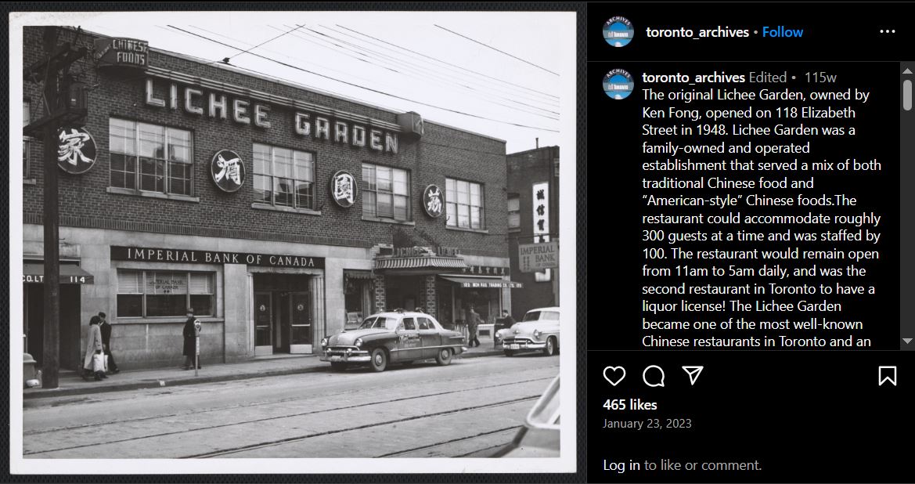Open the avatar beside the caption text
This screenshot has width=915, height=484.
tap(618, 84)
